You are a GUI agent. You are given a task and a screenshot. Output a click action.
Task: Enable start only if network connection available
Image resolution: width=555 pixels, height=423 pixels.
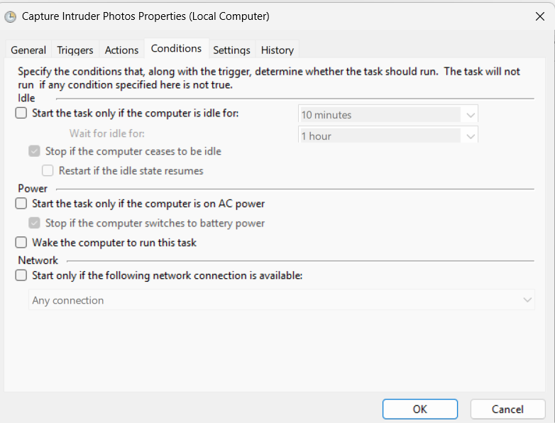pyautogui.click(x=21, y=275)
